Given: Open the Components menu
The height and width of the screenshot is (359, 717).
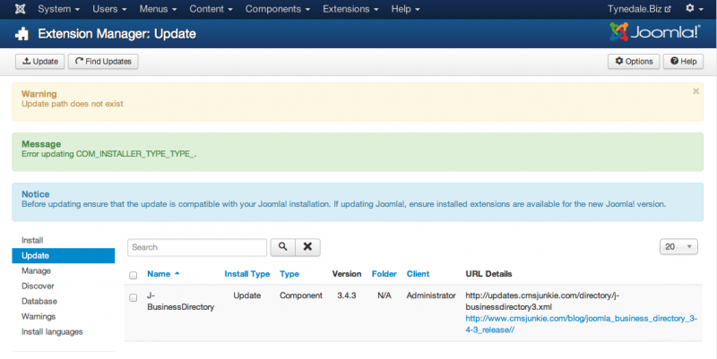Looking at the screenshot, I should pyautogui.click(x=278, y=9).
